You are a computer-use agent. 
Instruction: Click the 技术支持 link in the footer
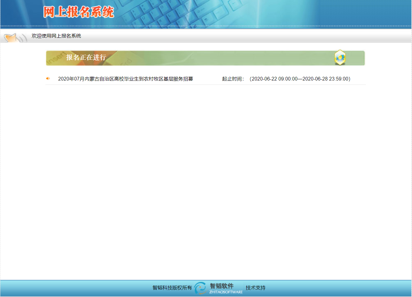point(255,288)
